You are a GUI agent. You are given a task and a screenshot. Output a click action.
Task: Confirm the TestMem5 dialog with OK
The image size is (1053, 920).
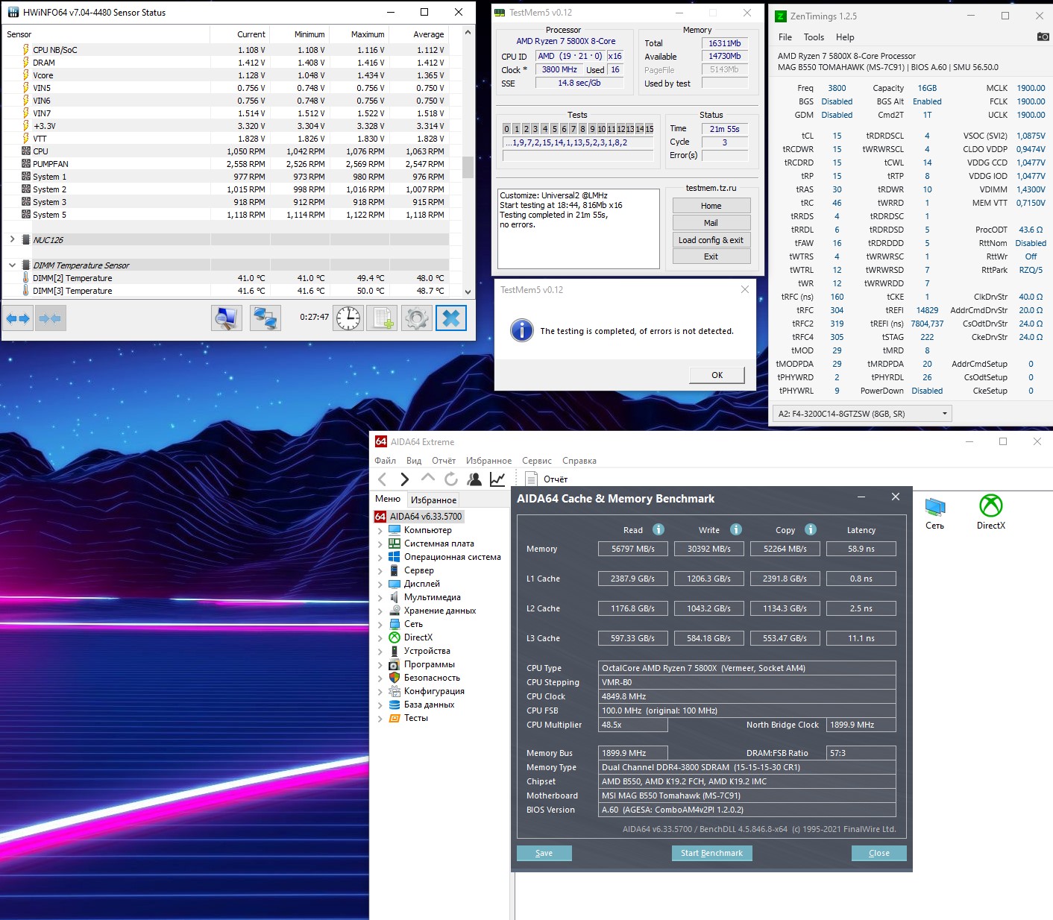(717, 375)
